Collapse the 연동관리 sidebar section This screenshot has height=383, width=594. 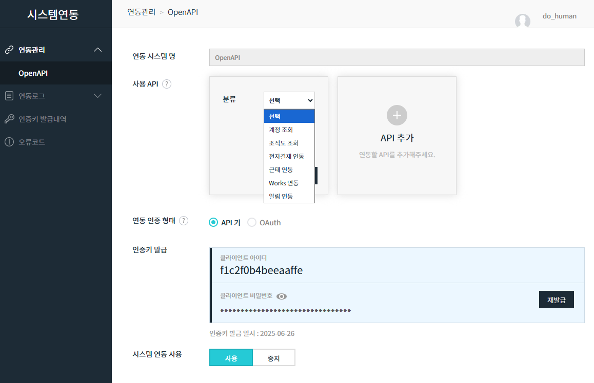(98, 50)
